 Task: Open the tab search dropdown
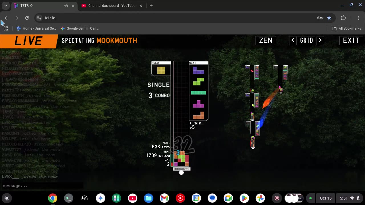[5, 6]
